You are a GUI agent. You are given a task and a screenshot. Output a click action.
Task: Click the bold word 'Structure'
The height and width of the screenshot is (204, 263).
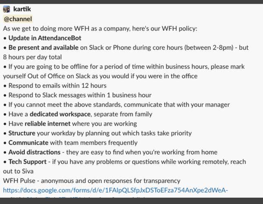22,133
